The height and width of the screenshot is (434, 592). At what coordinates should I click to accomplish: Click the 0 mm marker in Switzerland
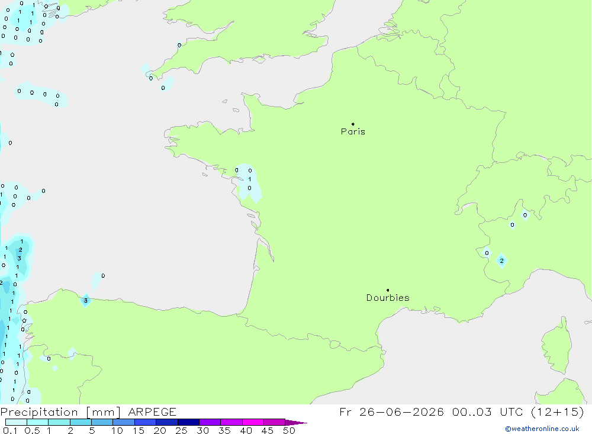pos(525,215)
